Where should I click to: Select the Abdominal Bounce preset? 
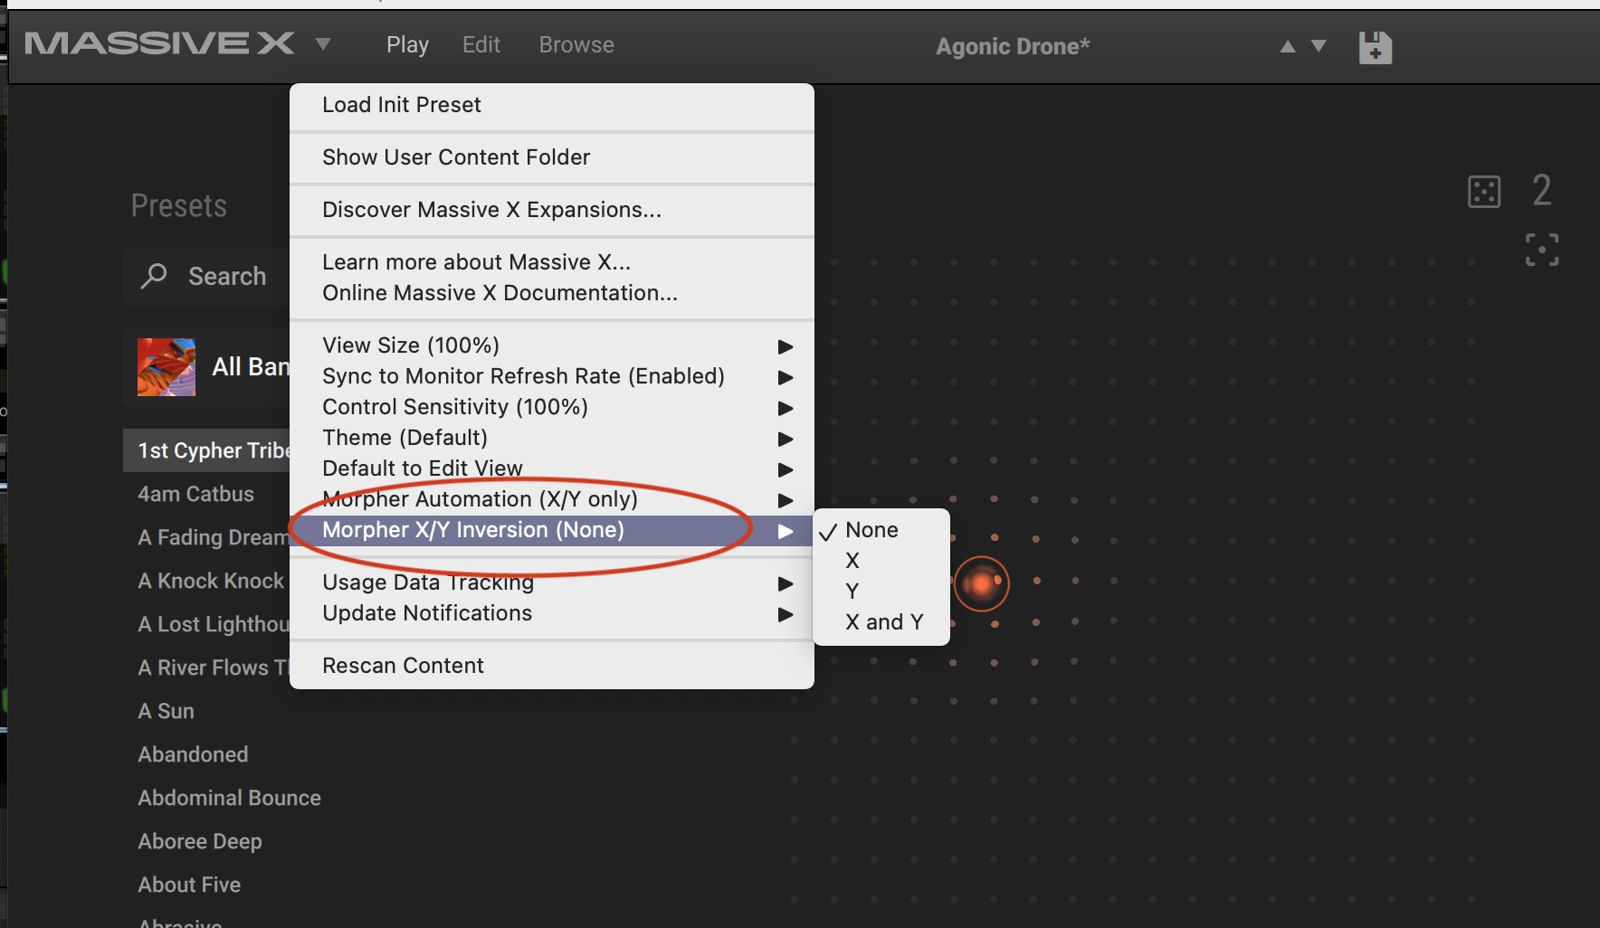229,798
